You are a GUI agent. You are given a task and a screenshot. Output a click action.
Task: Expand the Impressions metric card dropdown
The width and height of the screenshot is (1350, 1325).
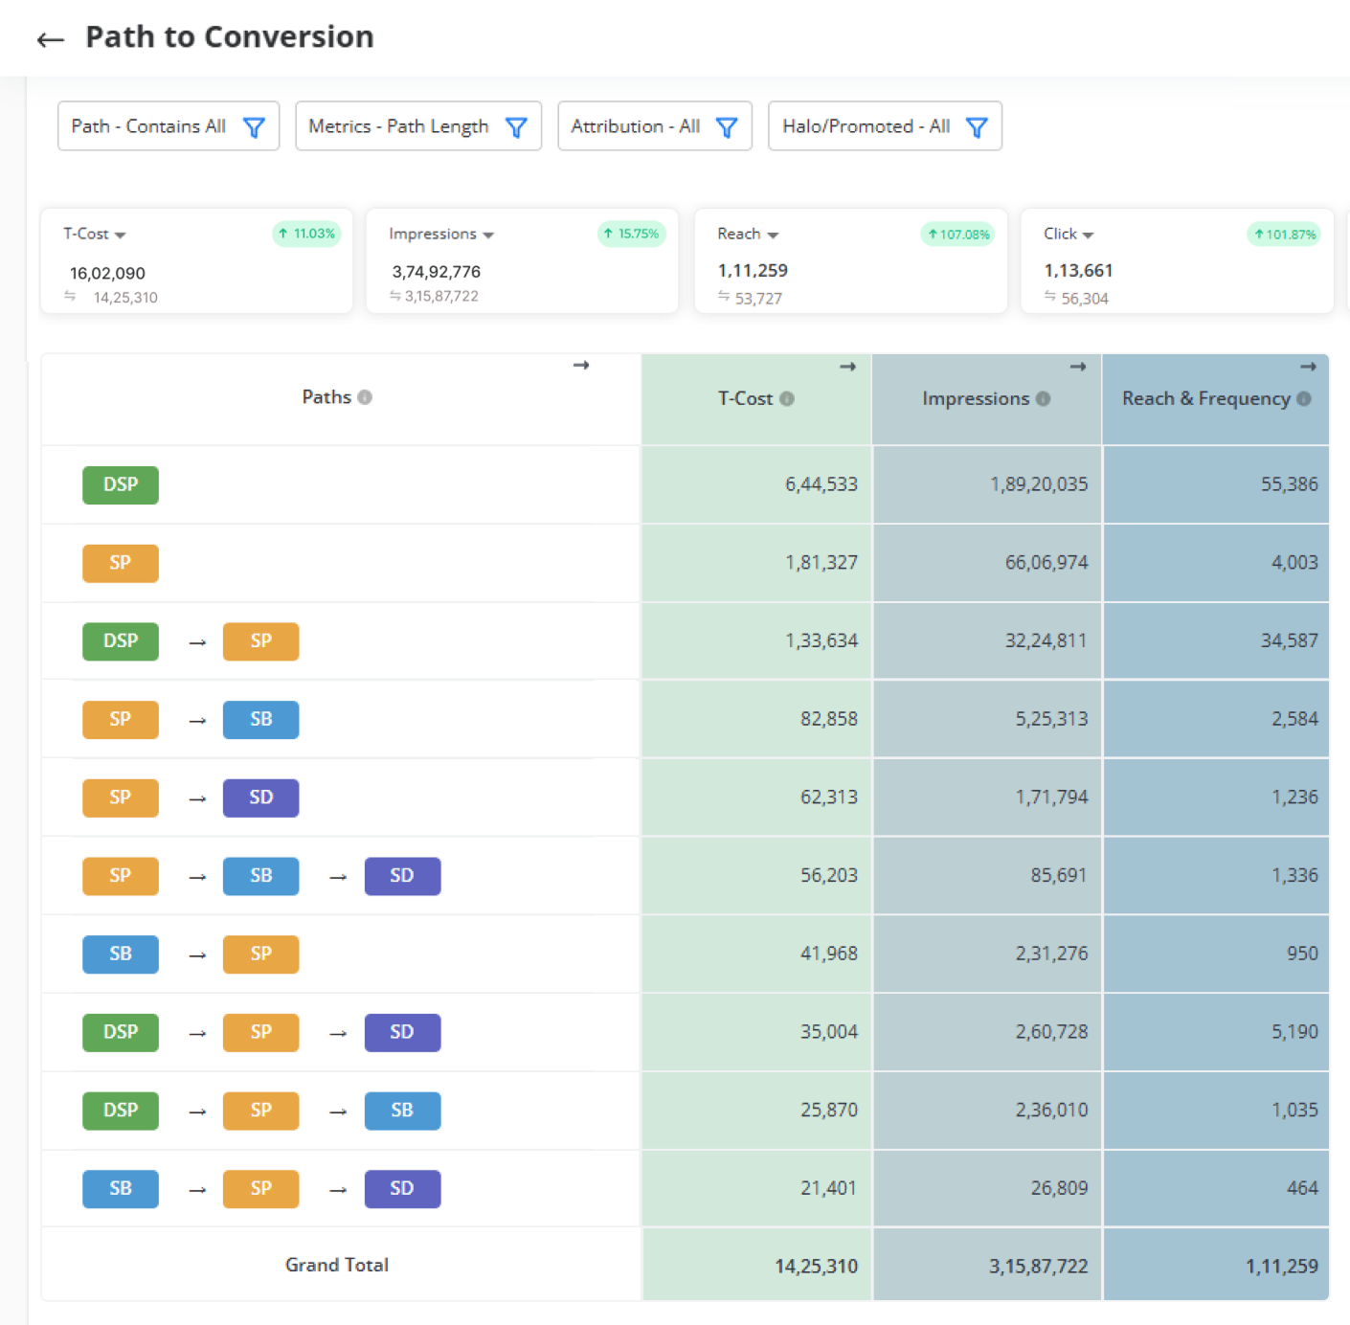[488, 235]
